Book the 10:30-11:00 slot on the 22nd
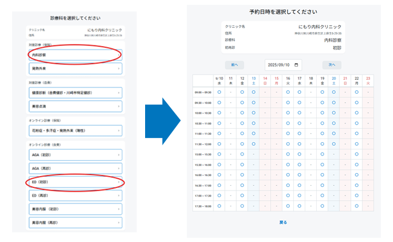This screenshot has width=393, height=242. (357, 123)
